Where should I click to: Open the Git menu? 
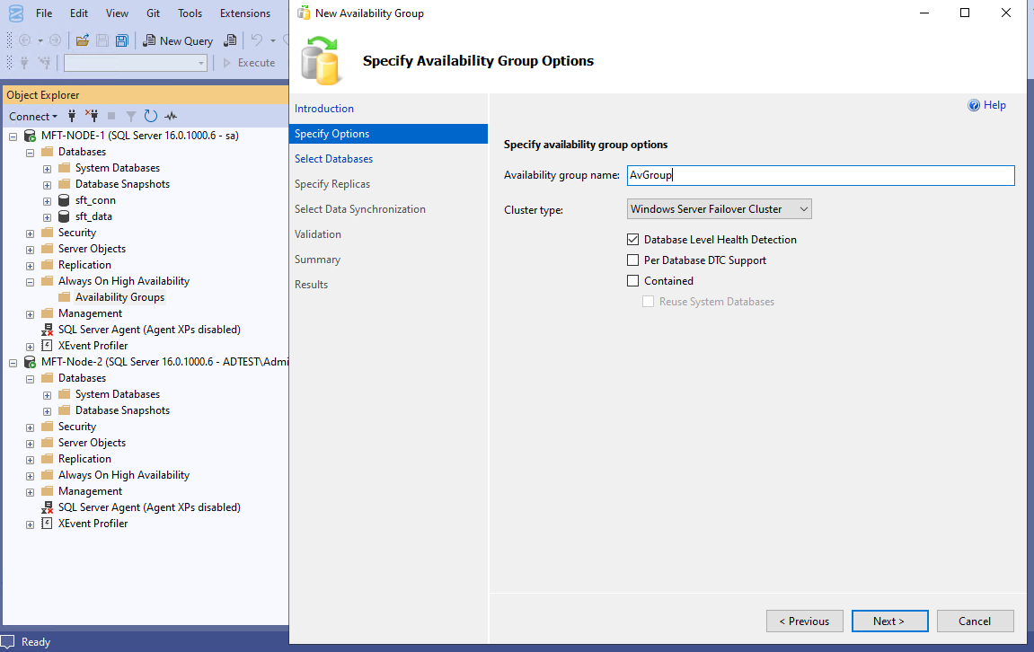click(153, 13)
